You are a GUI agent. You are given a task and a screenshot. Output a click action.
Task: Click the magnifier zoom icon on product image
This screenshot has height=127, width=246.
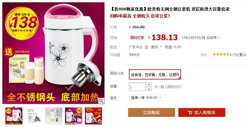101,101
